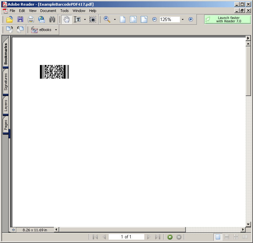Select the Text Select tool
253x243 pixels.
click(77, 19)
